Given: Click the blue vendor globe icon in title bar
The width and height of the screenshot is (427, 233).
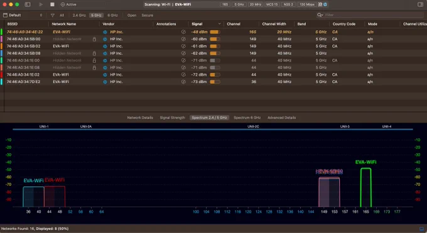Looking at the screenshot, I should click(x=325, y=4).
